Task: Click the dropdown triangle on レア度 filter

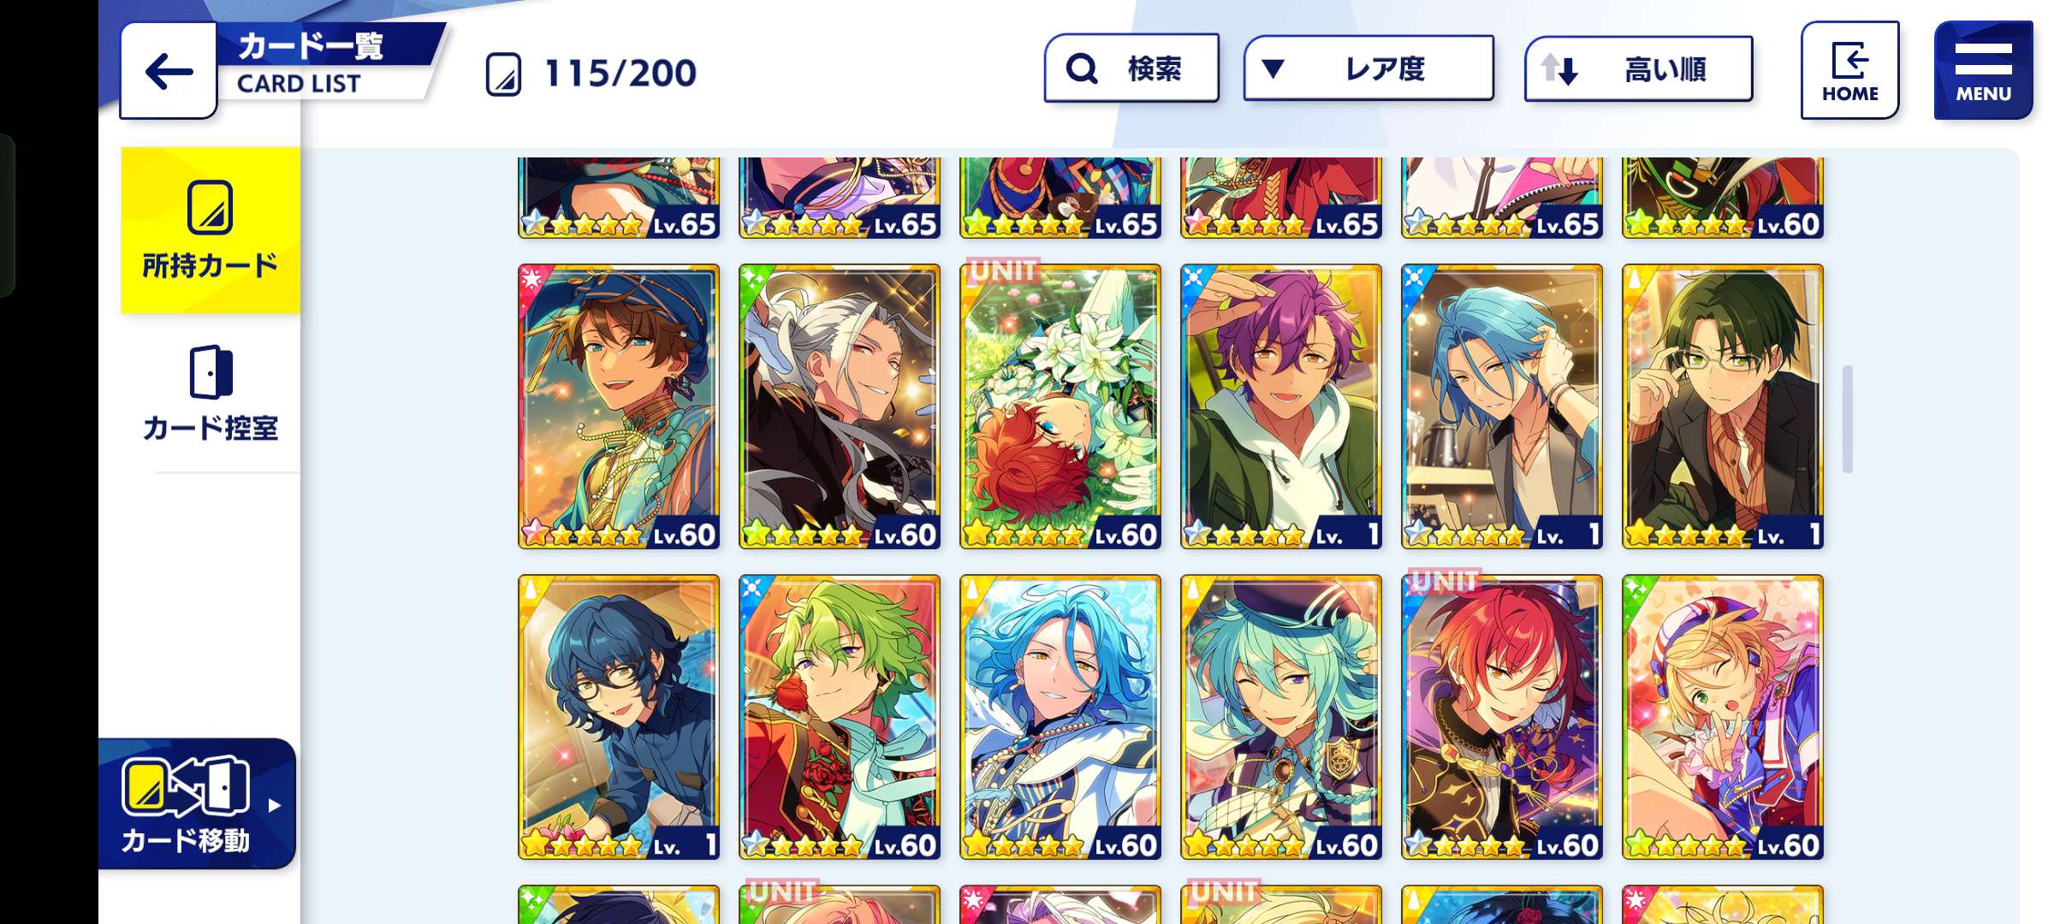Action: coord(1273,68)
